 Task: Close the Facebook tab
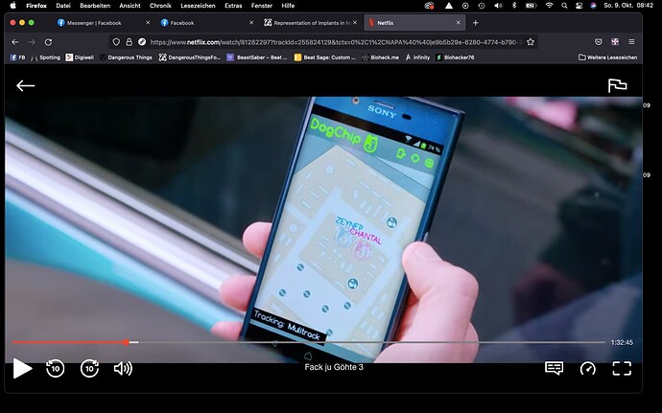coord(251,23)
